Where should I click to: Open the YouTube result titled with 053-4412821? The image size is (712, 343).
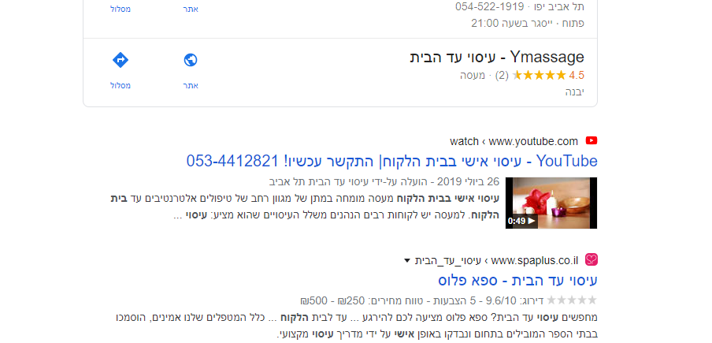point(392,161)
